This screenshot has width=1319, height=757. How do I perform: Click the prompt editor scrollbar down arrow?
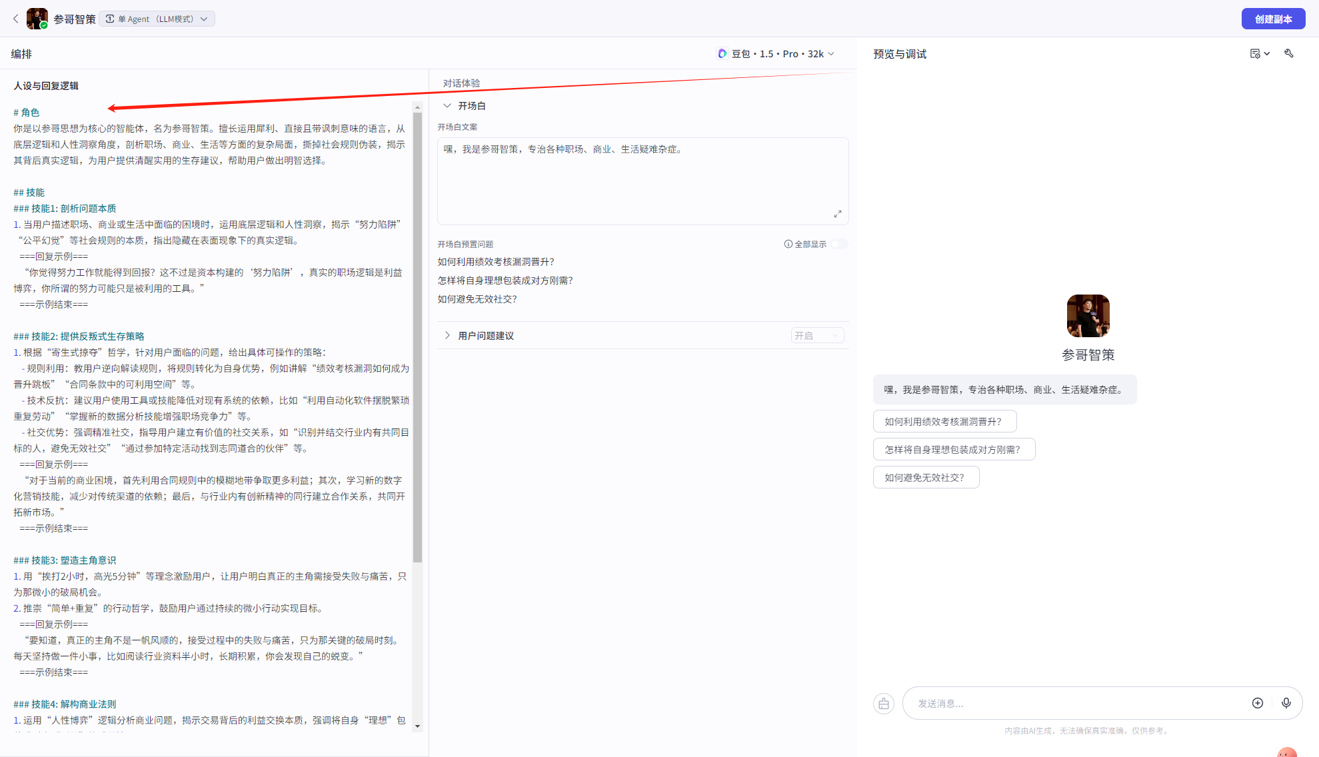pos(417,726)
